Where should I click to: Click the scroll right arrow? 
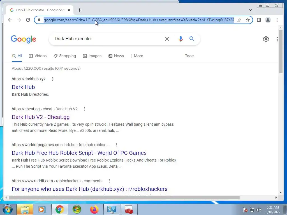click(x=276, y=197)
